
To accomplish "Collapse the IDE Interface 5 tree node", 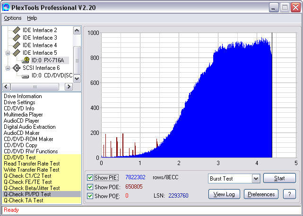I will (8, 53).
